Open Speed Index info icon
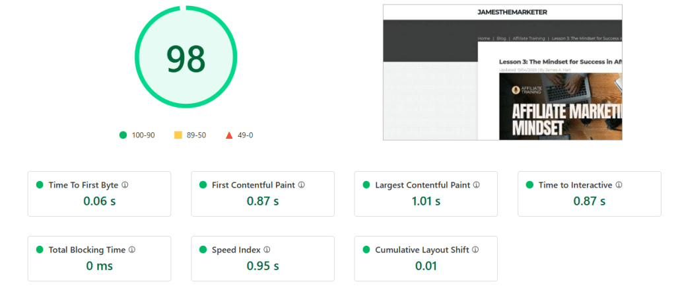 point(267,250)
